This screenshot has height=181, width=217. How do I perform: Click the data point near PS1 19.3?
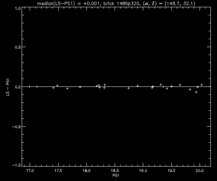coord(161,84)
